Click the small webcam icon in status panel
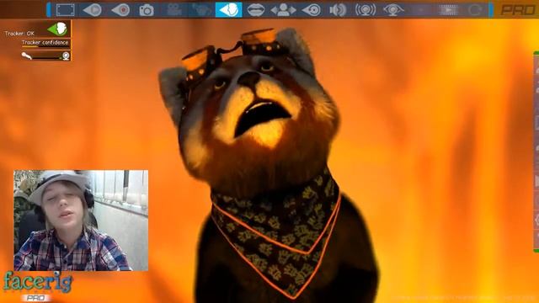 [x=66, y=56]
